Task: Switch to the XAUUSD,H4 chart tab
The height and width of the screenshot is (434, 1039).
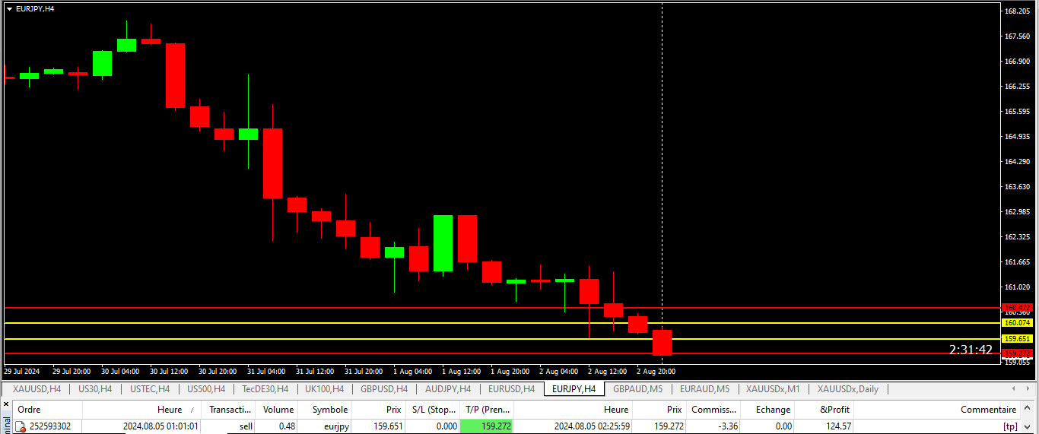Action: 36,389
